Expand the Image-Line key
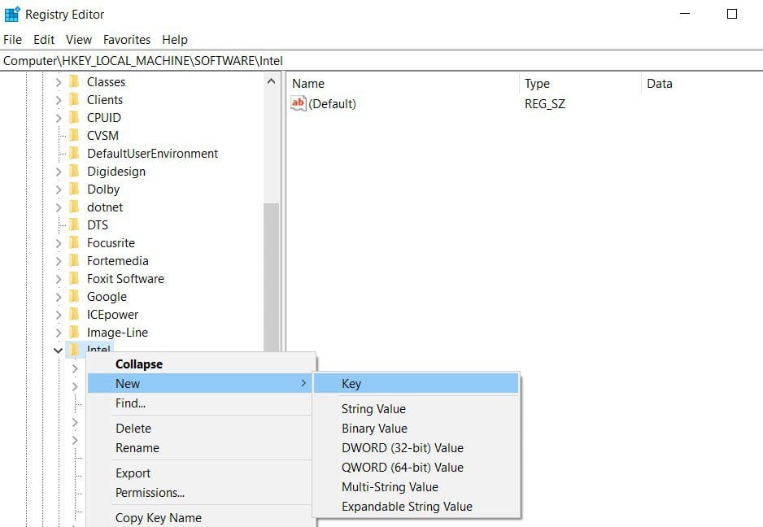The height and width of the screenshot is (527, 763). tap(59, 333)
